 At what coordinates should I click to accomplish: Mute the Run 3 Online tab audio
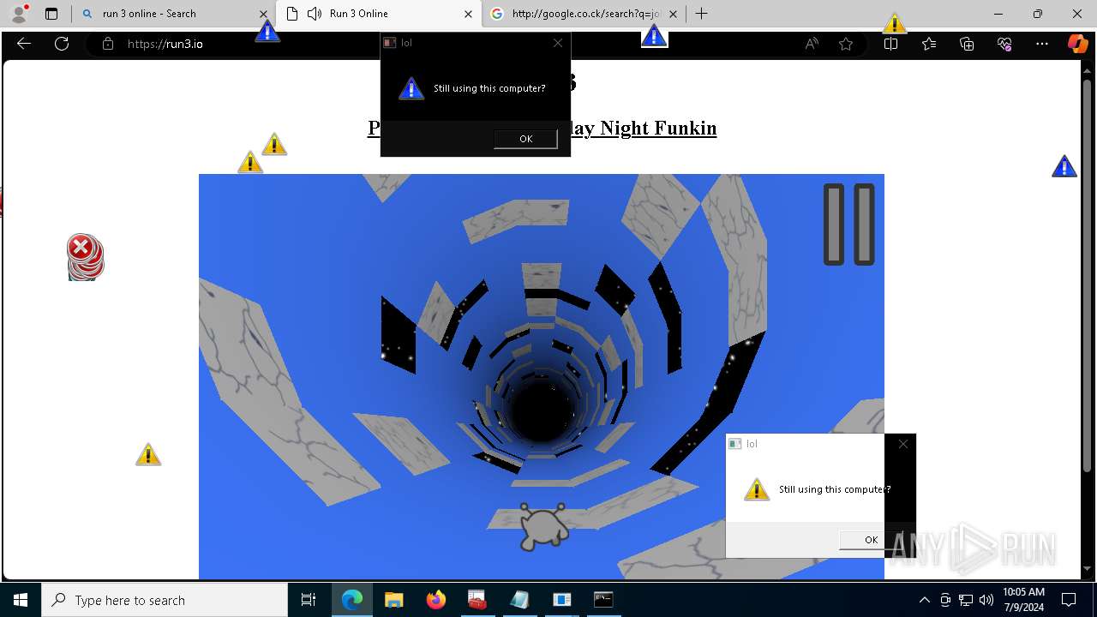coord(315,14)
